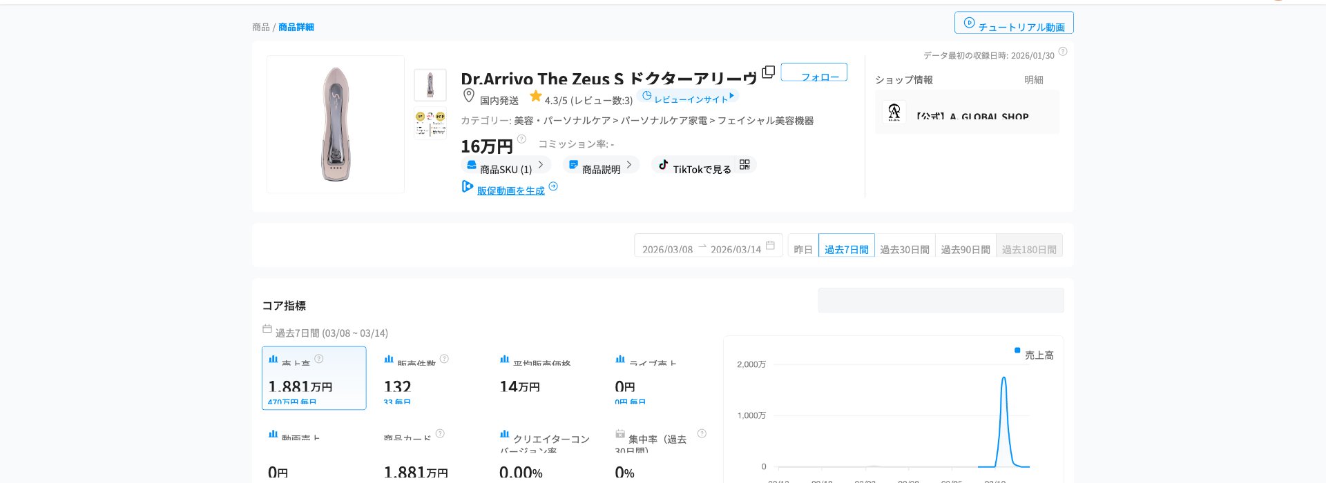
Task: Click the QR code icon beside TikTokで見る
Action: (x=744, y=164)
